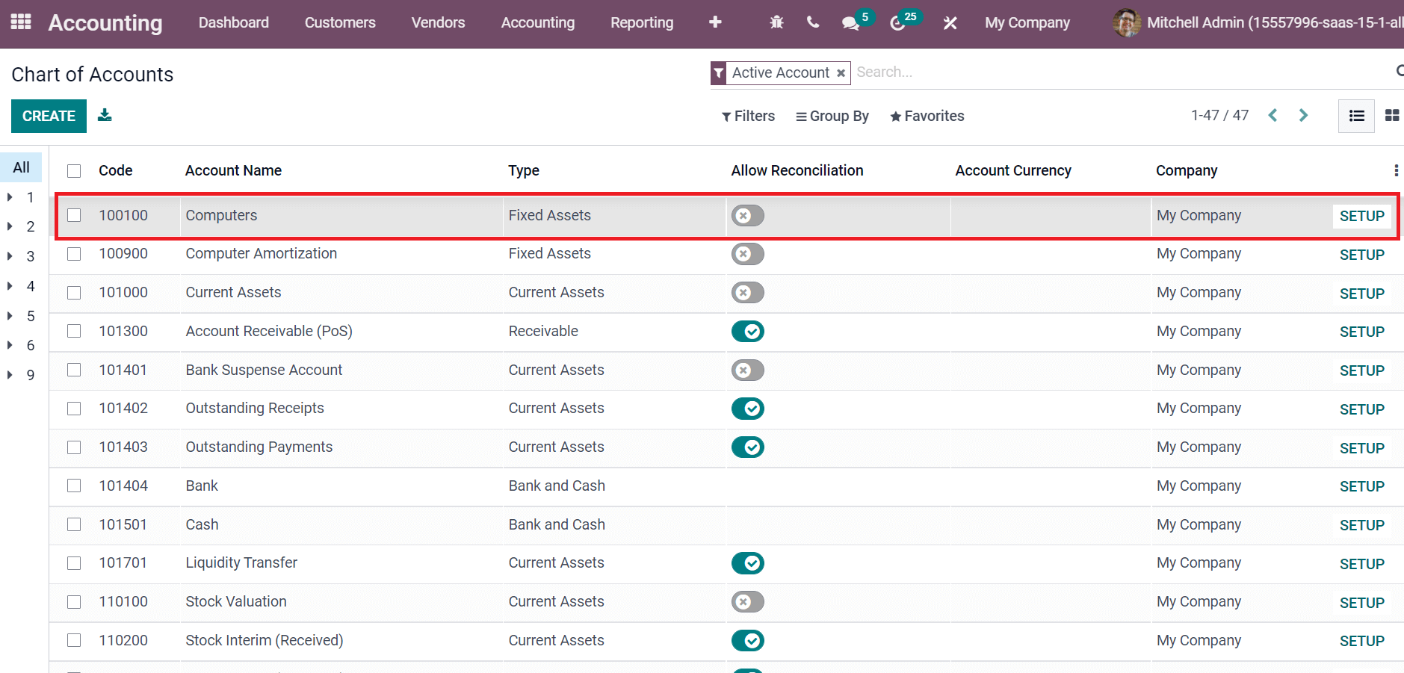Viewport: 1404px width, 673px height.
Task: Open the Group By dropdown
Action: click(x=831, y=116)
